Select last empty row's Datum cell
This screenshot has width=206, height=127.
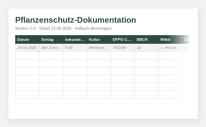[x=27, y=95]
